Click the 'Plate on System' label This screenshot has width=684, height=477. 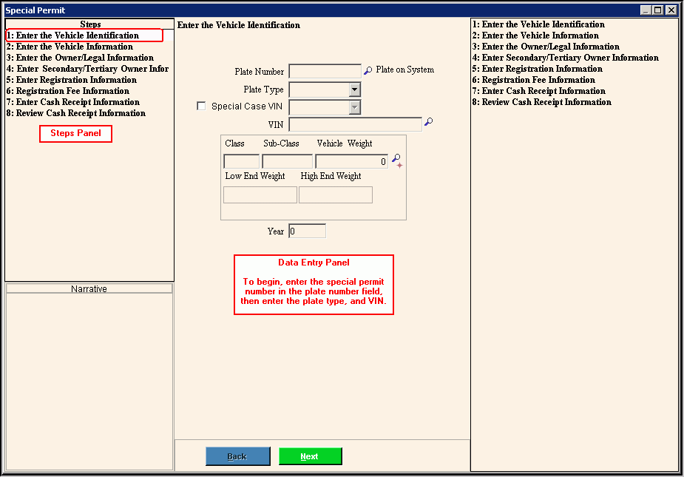click(404, 70)
